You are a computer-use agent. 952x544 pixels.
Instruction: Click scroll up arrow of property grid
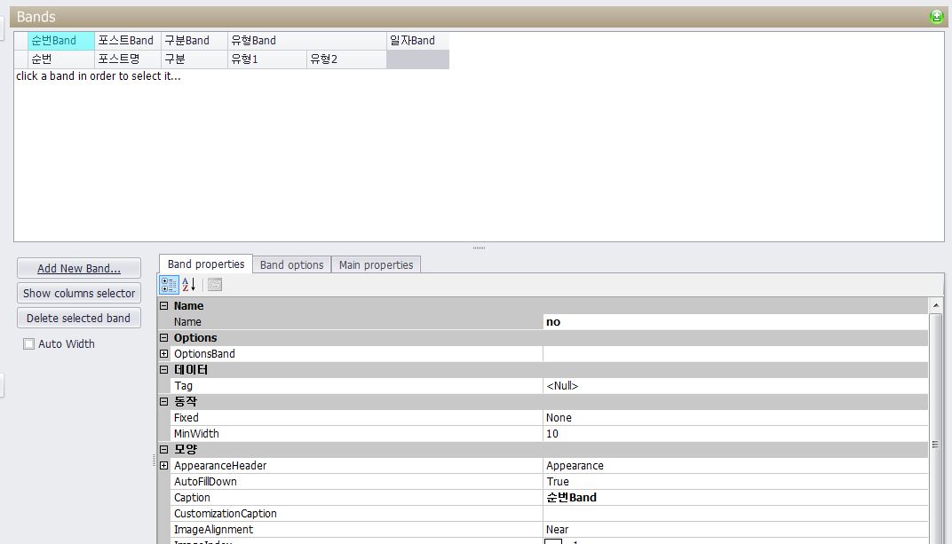(x=936, y=305)
